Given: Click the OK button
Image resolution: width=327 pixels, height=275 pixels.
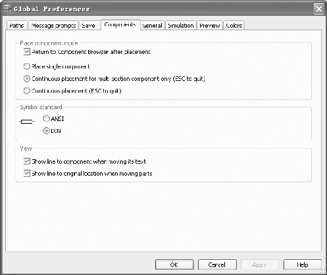Looking at the screenshot, I should [174, 264].
